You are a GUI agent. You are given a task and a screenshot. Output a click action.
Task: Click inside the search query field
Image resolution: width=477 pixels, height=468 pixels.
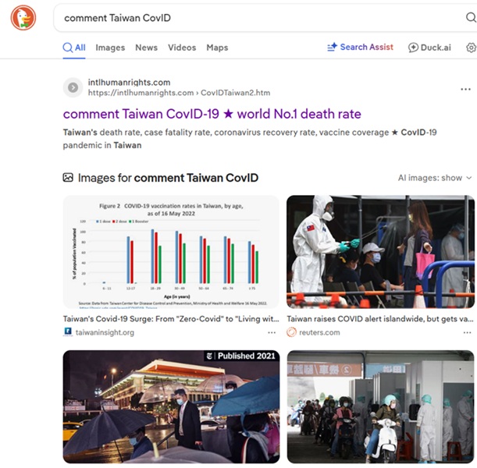258,18
